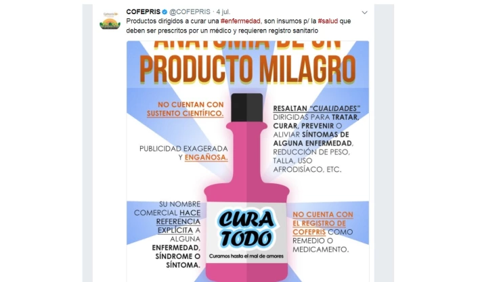Screen dimensions: 501x282
Task: Follow the #salud hashtag
Action: pos(328,21)
